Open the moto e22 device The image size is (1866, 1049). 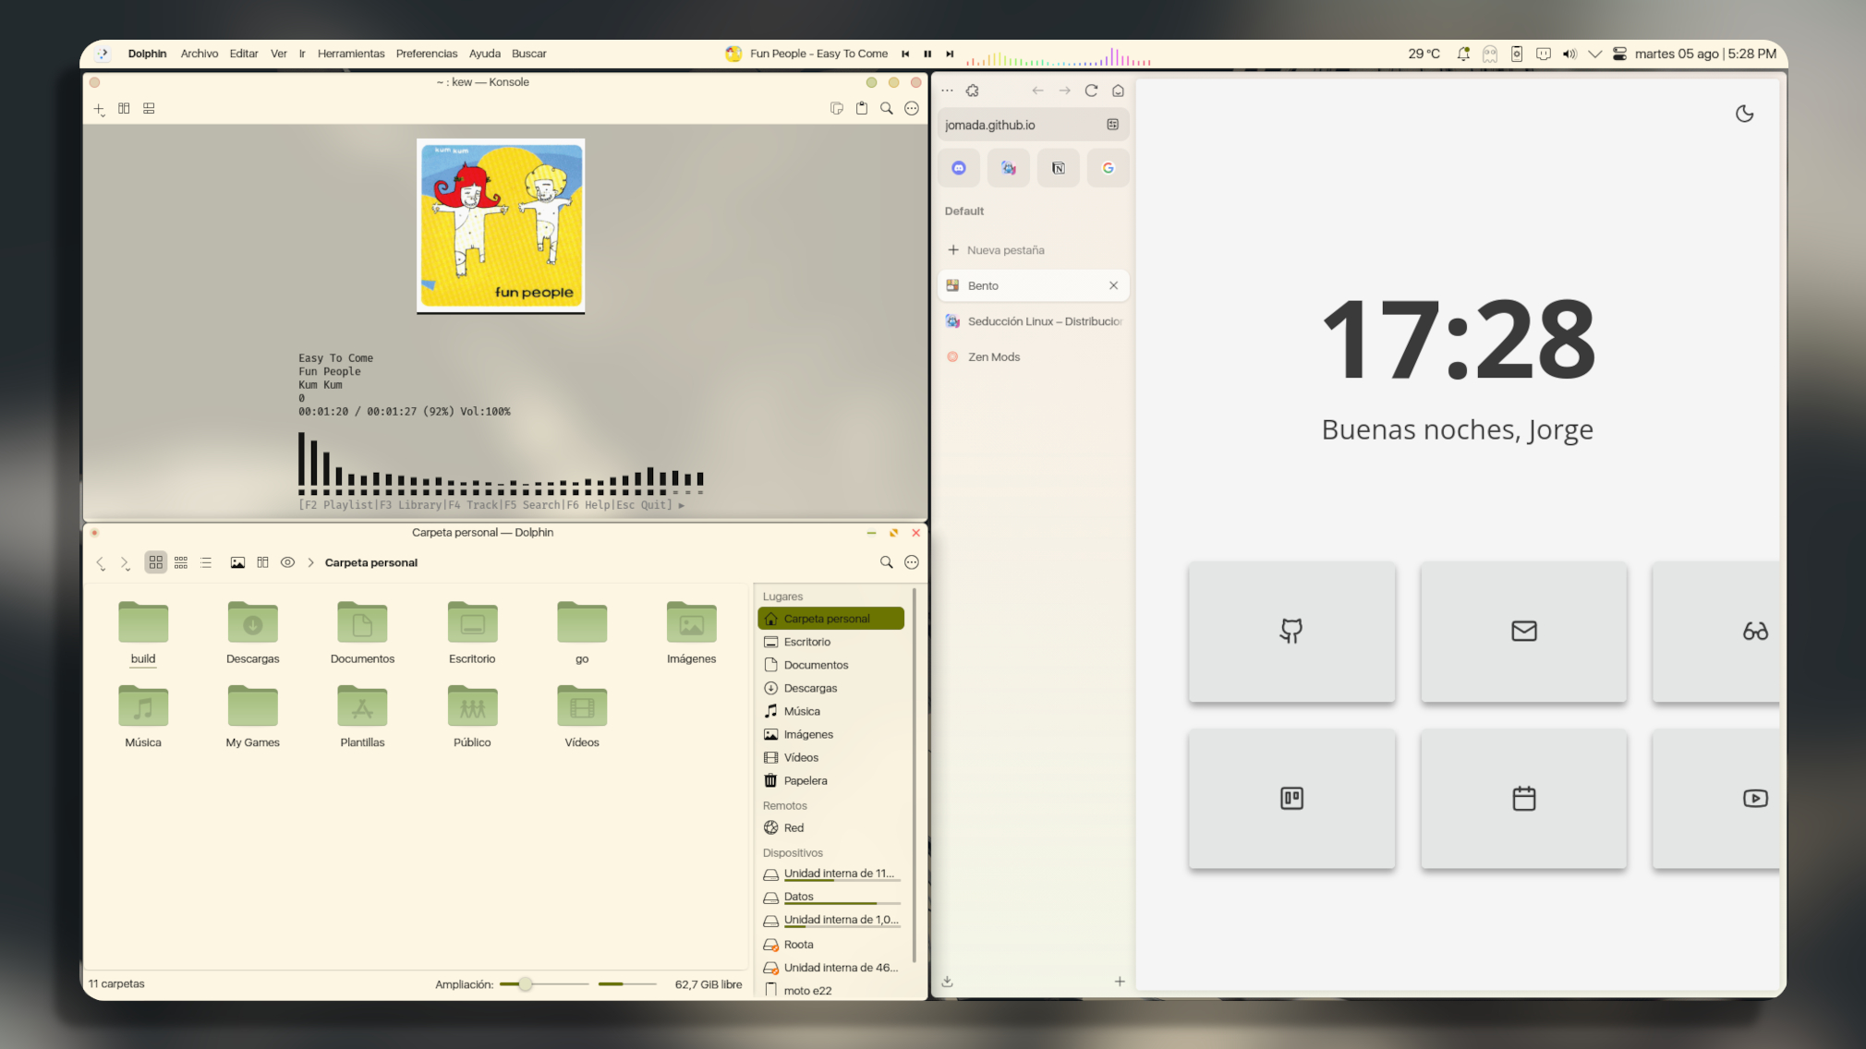(x=830, y=990)
